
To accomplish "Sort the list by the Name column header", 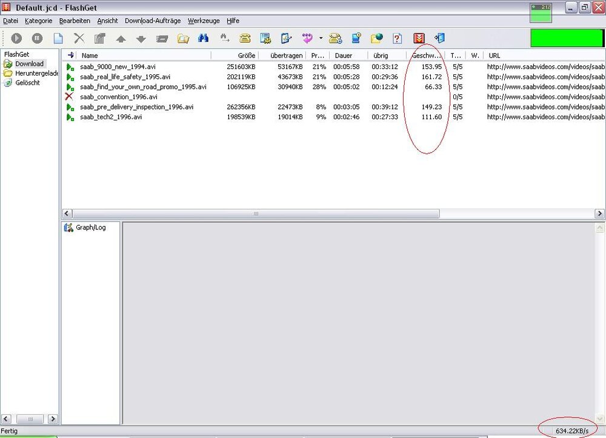I will tap(144, 56).
